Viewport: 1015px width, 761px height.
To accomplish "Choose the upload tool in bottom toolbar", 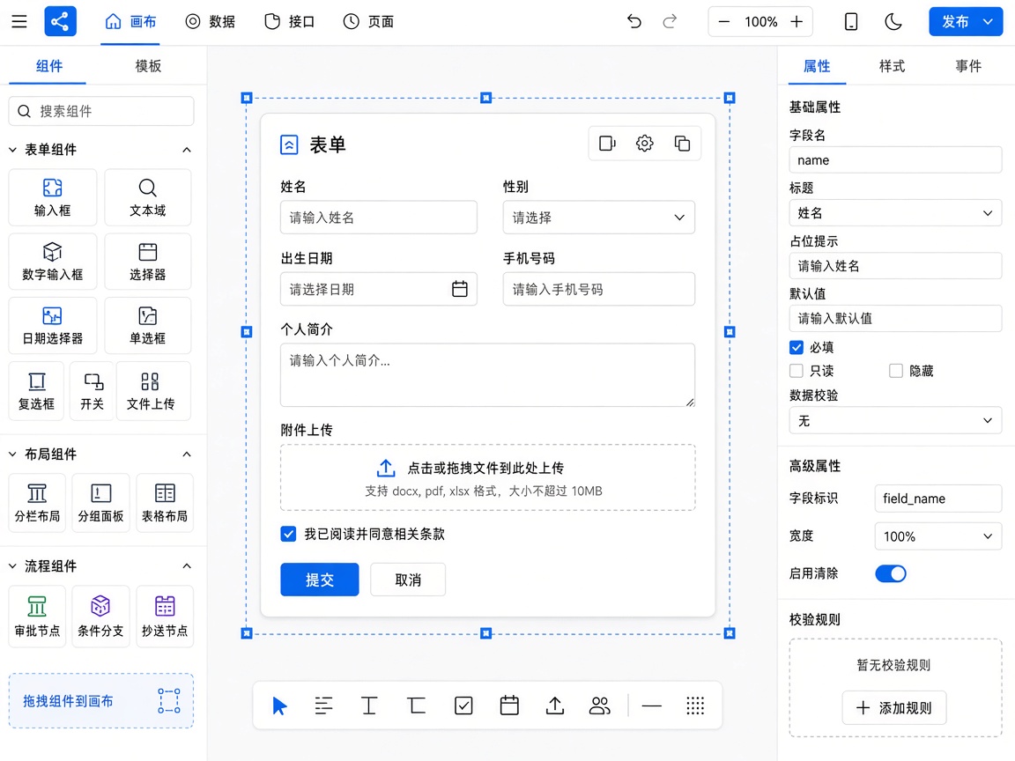I will pyautogui.click(x=555, y=706).
